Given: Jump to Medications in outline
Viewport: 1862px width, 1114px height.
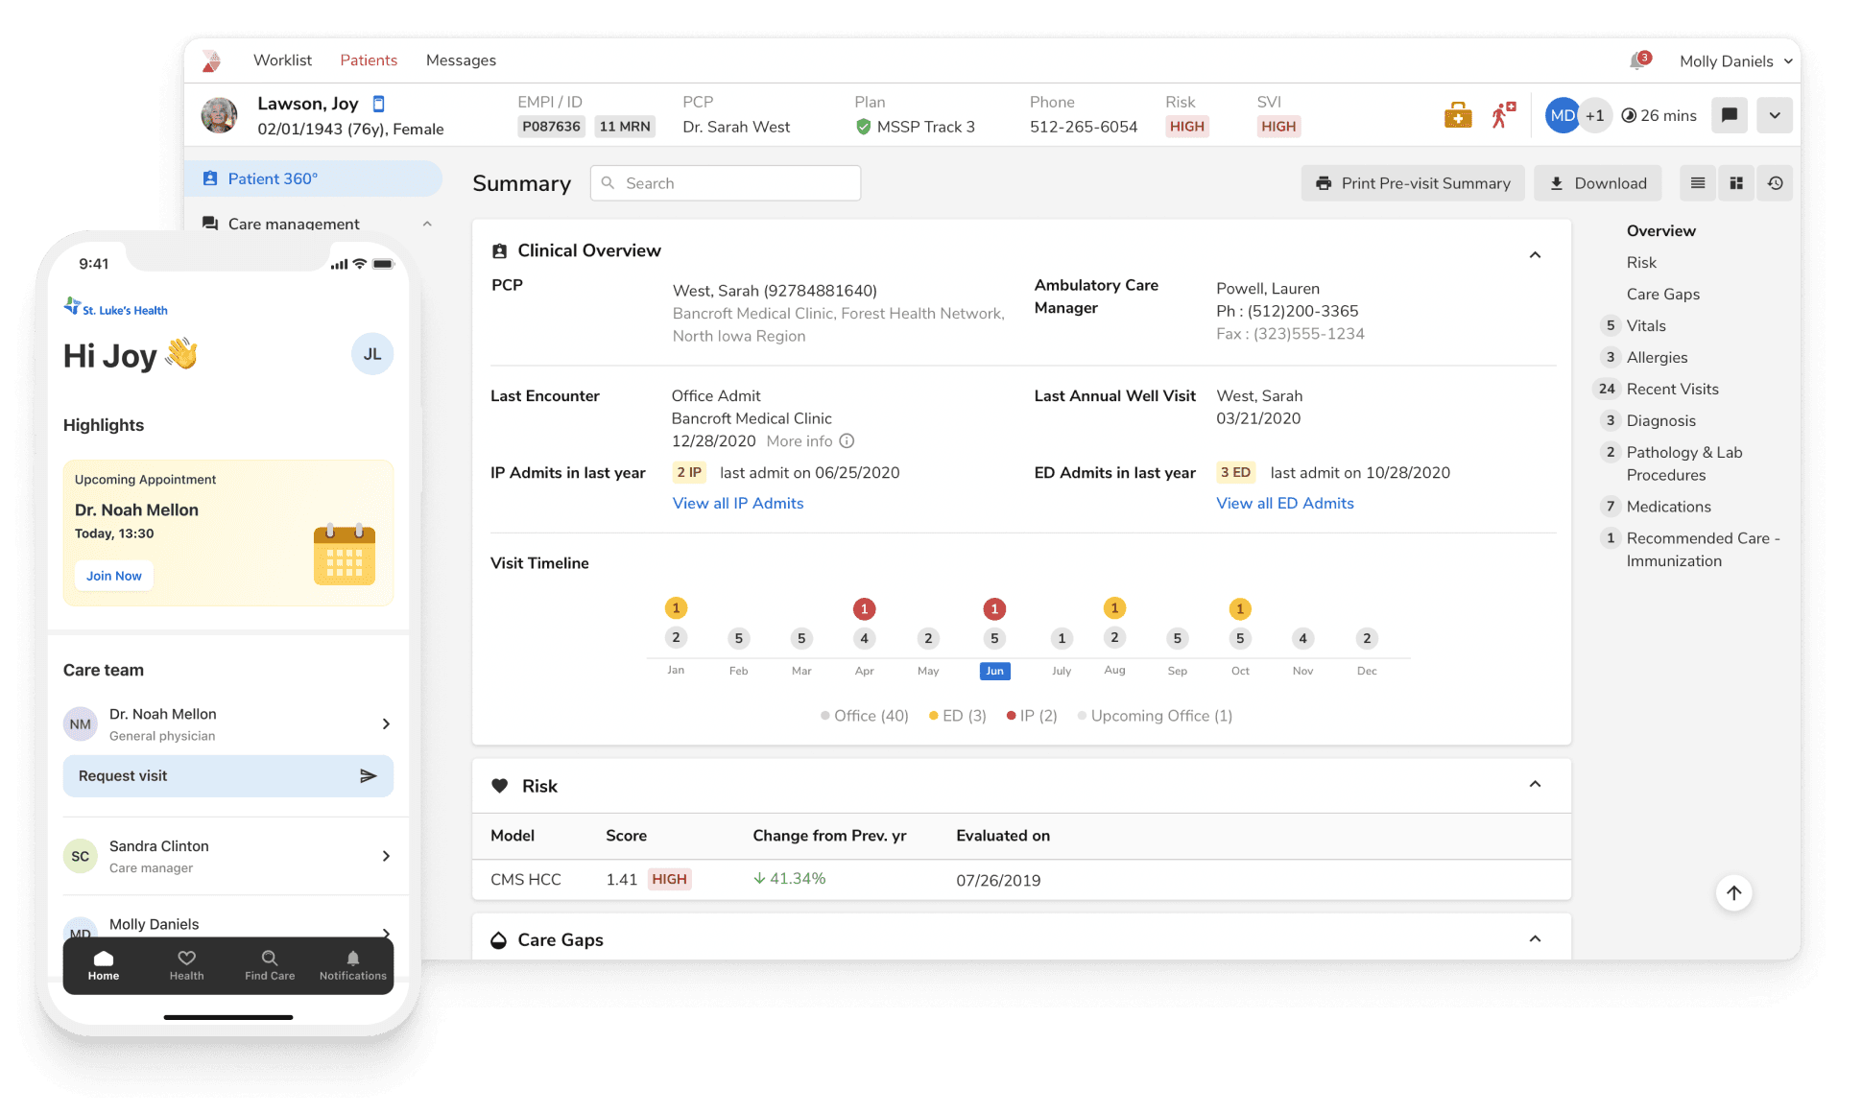Looking at the screenshot, I should click(x=1668, y=507).
